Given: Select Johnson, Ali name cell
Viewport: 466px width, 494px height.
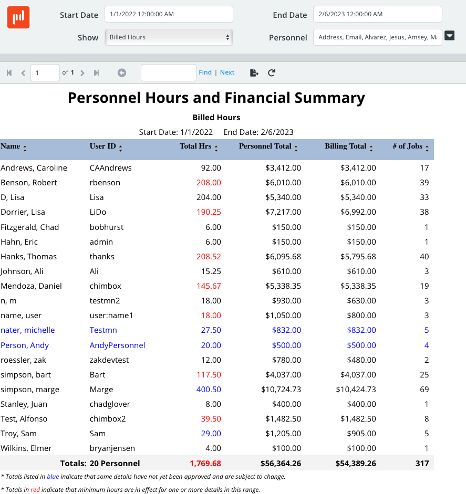Looking at the screenshot, I should click(22, 271).
